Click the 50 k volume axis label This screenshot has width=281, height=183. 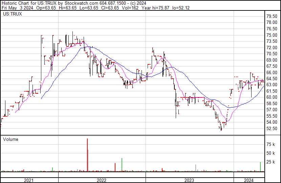click(x=271, y=153)
